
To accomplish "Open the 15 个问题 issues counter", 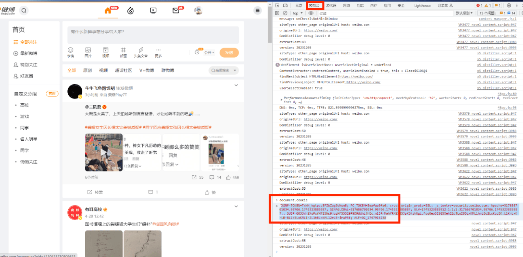I will (x=497, y=13).
